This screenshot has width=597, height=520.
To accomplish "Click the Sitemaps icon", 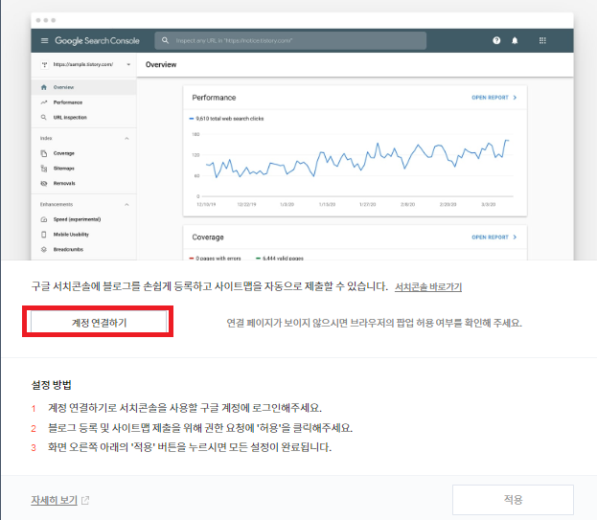I will pyautogui.click(x=44, y=169).
